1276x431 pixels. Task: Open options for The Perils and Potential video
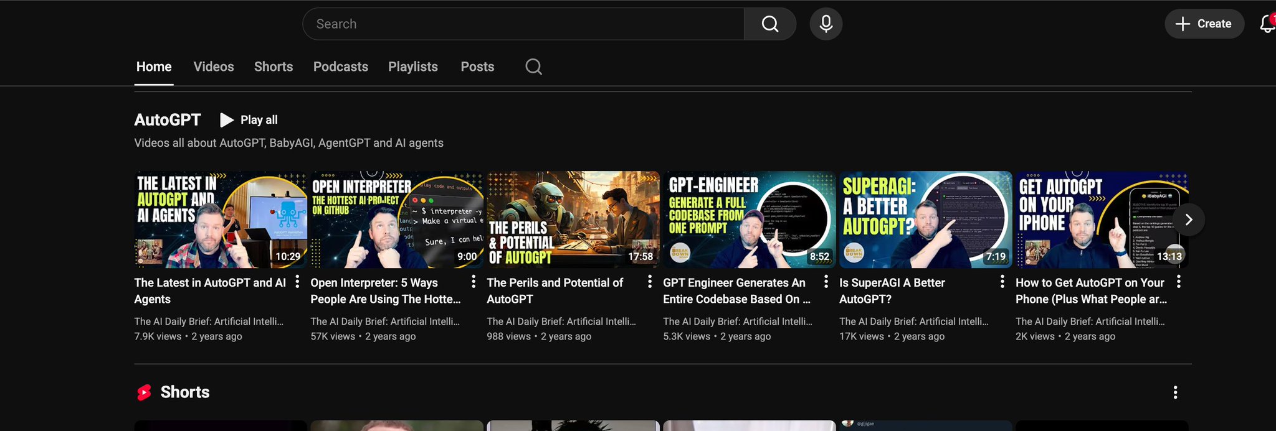tap(650, 282)
